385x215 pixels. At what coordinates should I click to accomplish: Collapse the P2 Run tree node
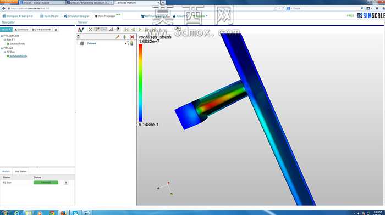coord(4,52)
